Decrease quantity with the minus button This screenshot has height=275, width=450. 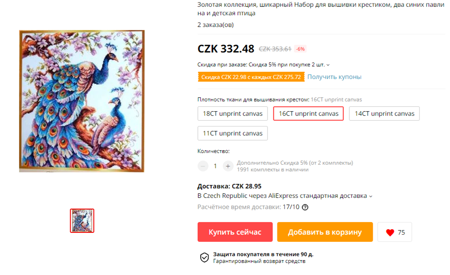pos(203,166)
